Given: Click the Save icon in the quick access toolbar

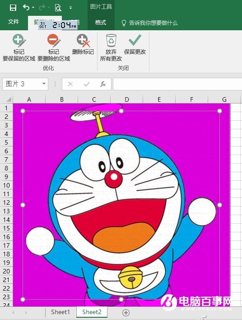Looking at the screenshot, I should pyautogui.click(x=13, y=8).
